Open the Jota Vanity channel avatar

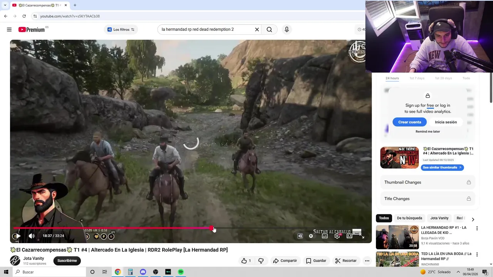pos(15,260)
